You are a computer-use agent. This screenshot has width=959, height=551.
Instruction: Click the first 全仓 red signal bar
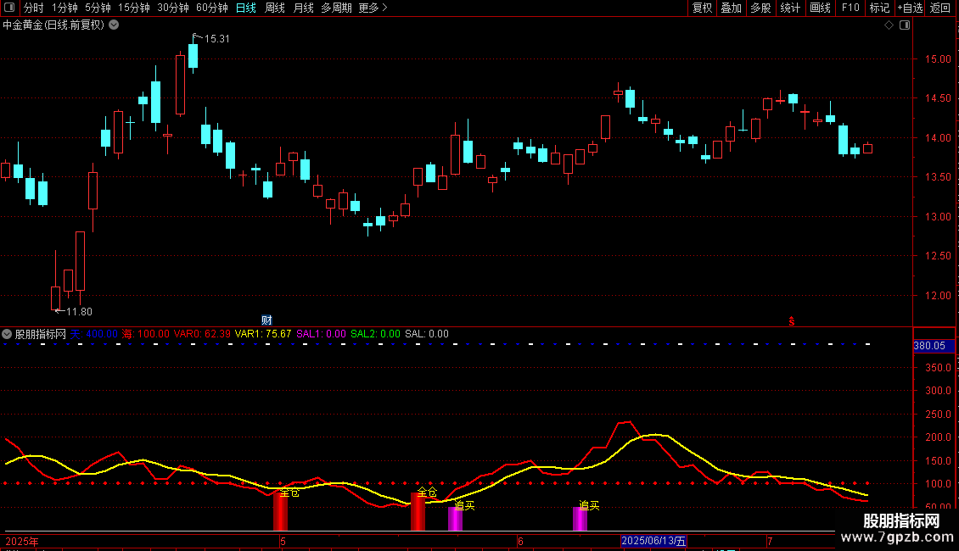(x=280, y=513)
